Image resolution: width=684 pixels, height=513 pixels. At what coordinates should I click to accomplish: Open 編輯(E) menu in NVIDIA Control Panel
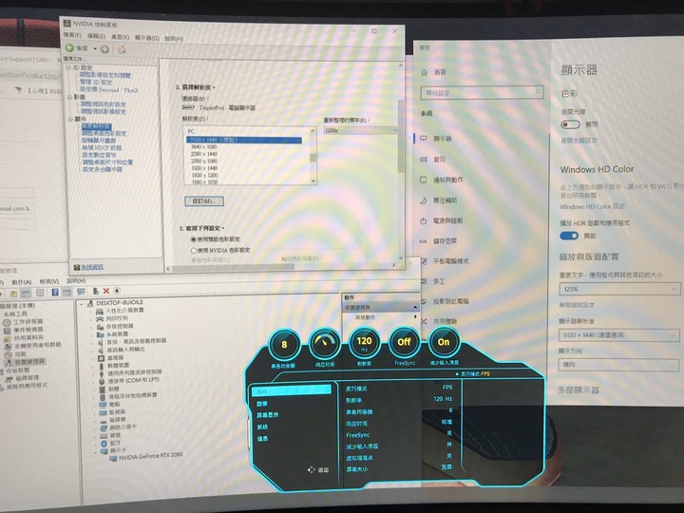(x=96, y=36)
